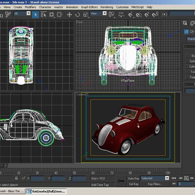Click the Box primitive button
The width and height of the screenshot is (195, 195).
click(x=190, y=56)
